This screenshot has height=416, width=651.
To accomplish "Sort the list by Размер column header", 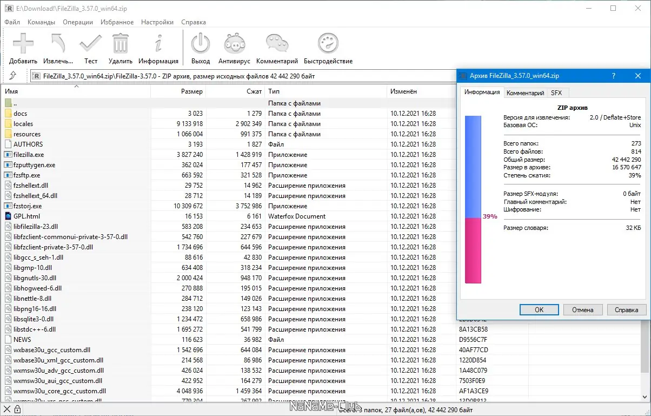I will click(x=192, y=91).
